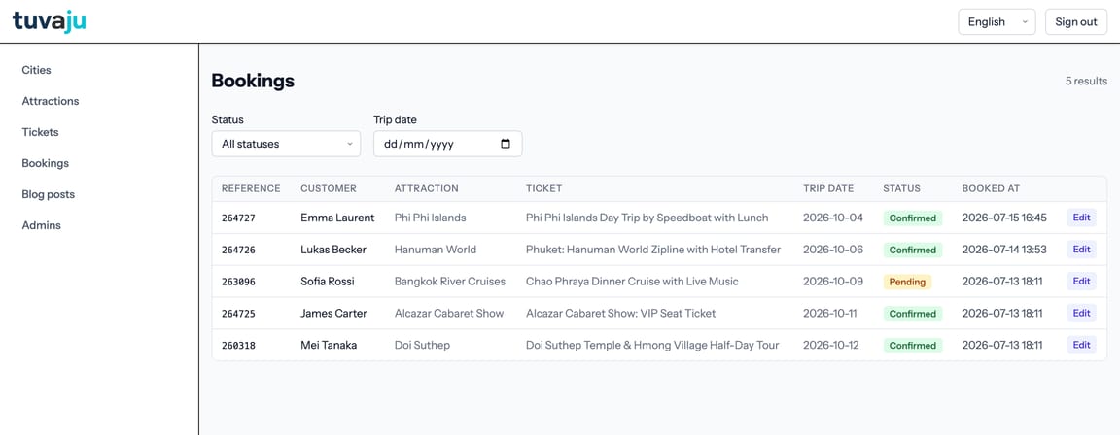The width and height of the screenshot is (1120, 435).
Task: Click Emma Laurent's Confirmed status badge
Action: click(x=913, y=218)
